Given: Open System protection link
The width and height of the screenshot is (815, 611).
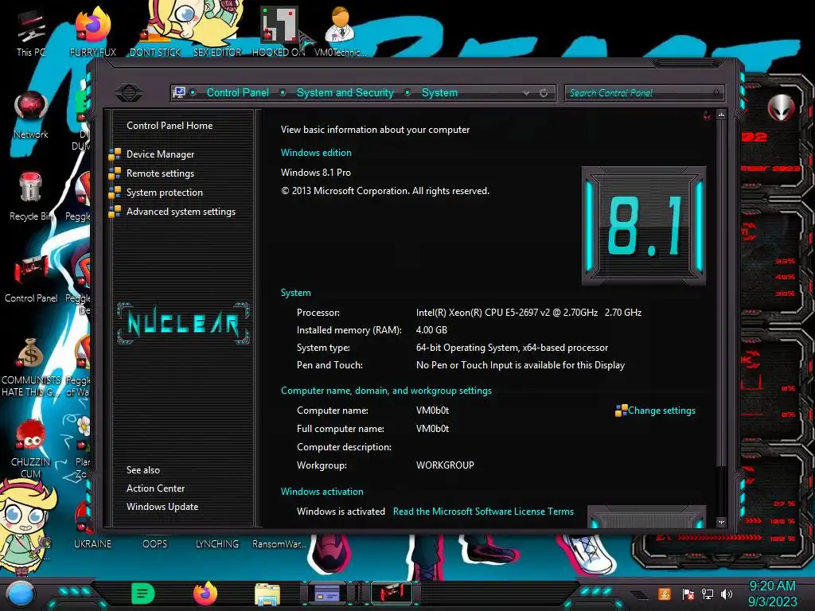Looking at the screenshot, I should click(164, 193).
